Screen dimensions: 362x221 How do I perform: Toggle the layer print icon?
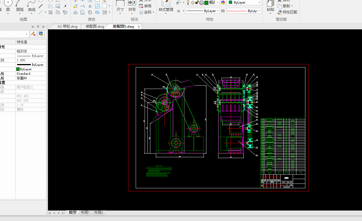(201, 3)
